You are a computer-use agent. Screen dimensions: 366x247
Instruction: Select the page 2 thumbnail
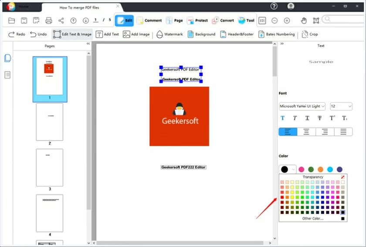coord(50,122)
